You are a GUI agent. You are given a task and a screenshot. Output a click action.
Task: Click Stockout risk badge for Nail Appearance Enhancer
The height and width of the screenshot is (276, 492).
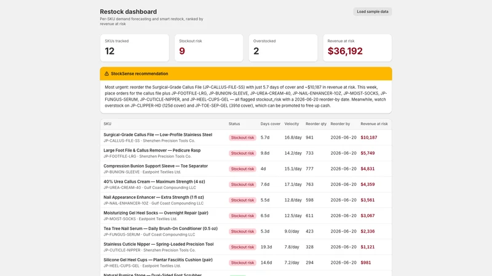tap(242, 201)
